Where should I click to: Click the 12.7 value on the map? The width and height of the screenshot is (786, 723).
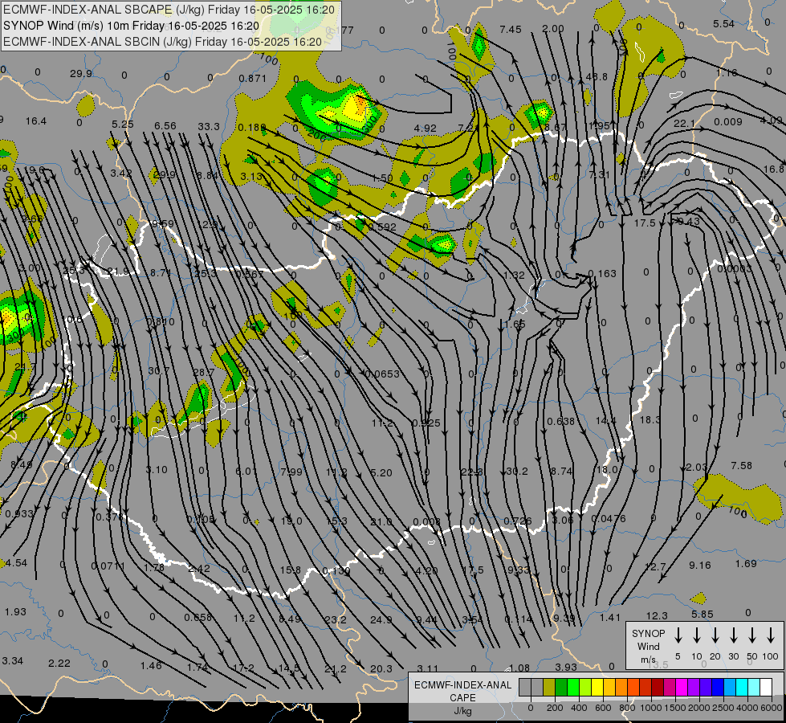(654, 566)
